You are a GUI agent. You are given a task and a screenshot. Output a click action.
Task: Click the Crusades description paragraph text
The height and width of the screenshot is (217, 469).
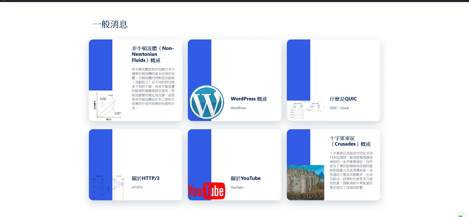[351, 170]
